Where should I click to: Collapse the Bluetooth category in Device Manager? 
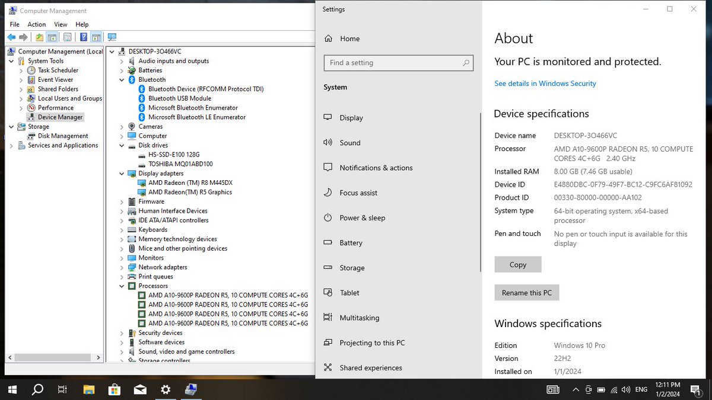(122, 80)
